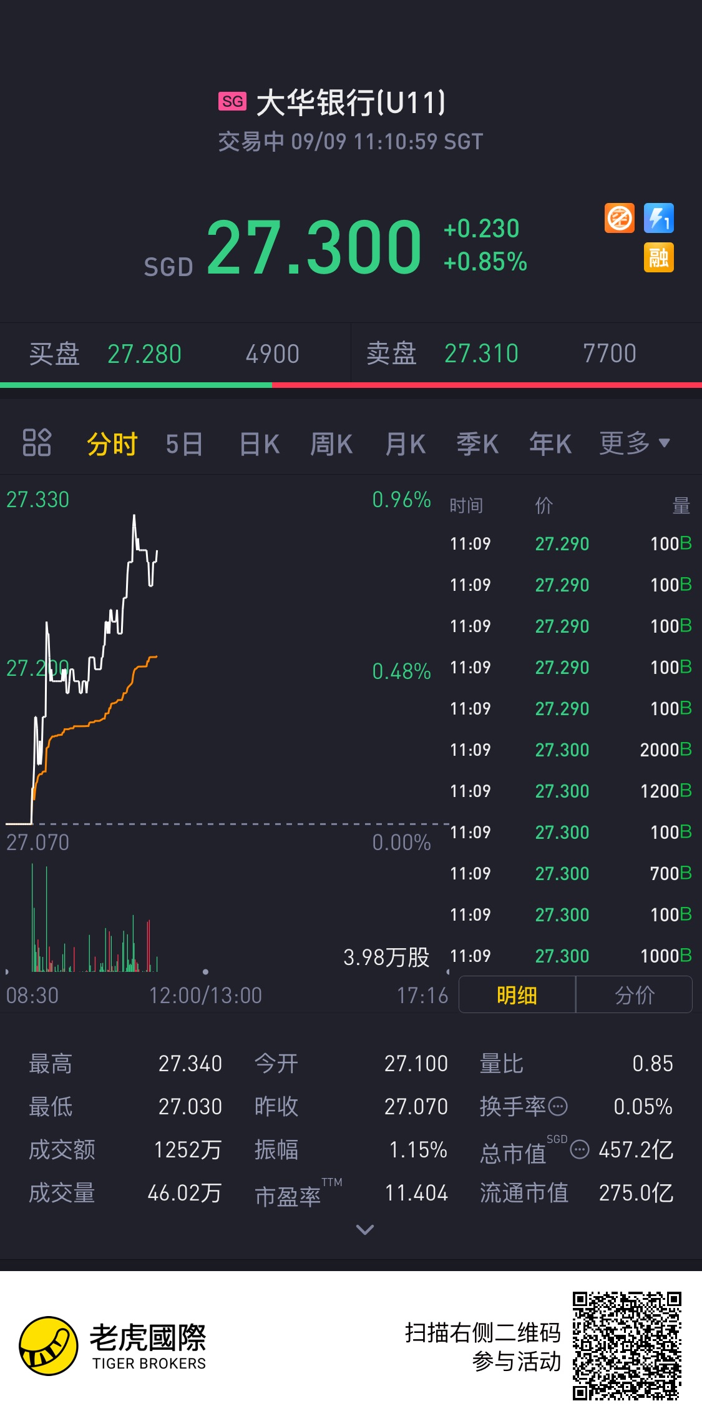Viewport: 702px width, 1421px height.
Task: Tap the pink SG market tag
Action: (232, 101)
